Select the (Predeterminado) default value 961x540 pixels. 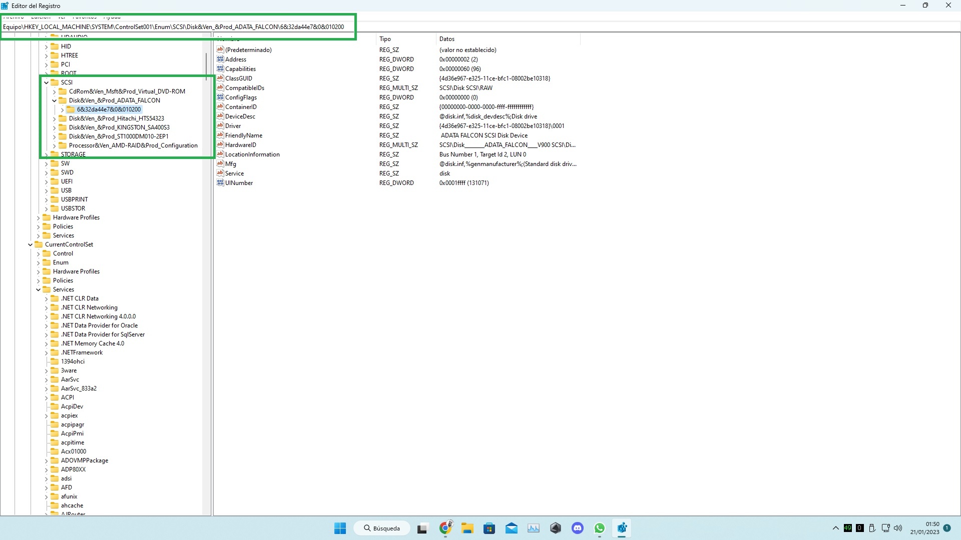click(248, 49)
